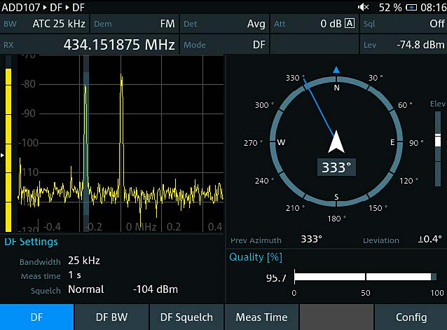Screen dimensions: 447x330
Task: Click the N cardinal marker on compass ring
Action: coord(336,88)
